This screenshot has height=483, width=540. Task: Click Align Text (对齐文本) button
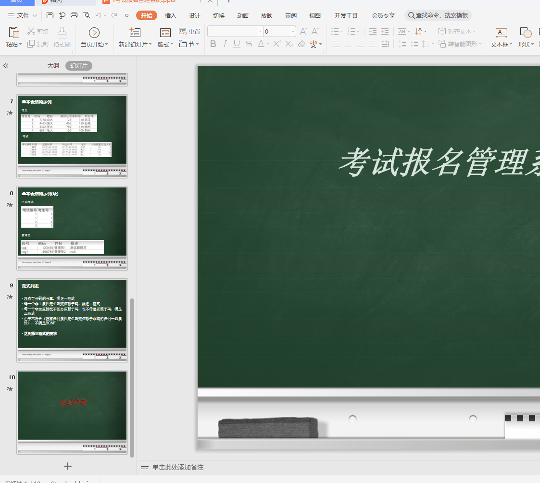[457, 31]
